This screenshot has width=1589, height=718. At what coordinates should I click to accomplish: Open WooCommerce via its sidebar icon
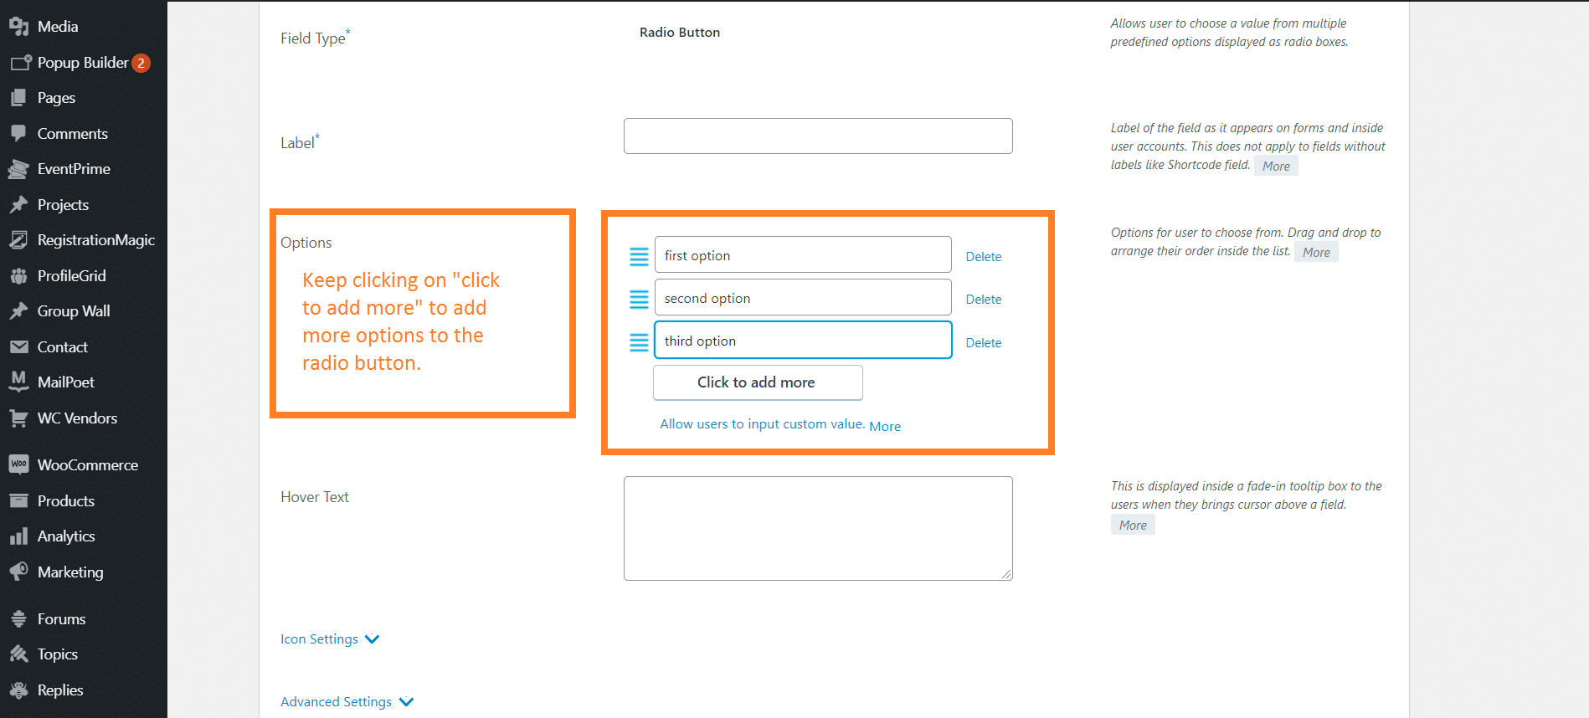(18, 464)
